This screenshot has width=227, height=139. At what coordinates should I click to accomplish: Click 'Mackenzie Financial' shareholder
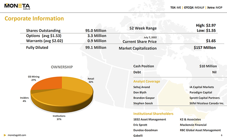click(x=193, y=125)
